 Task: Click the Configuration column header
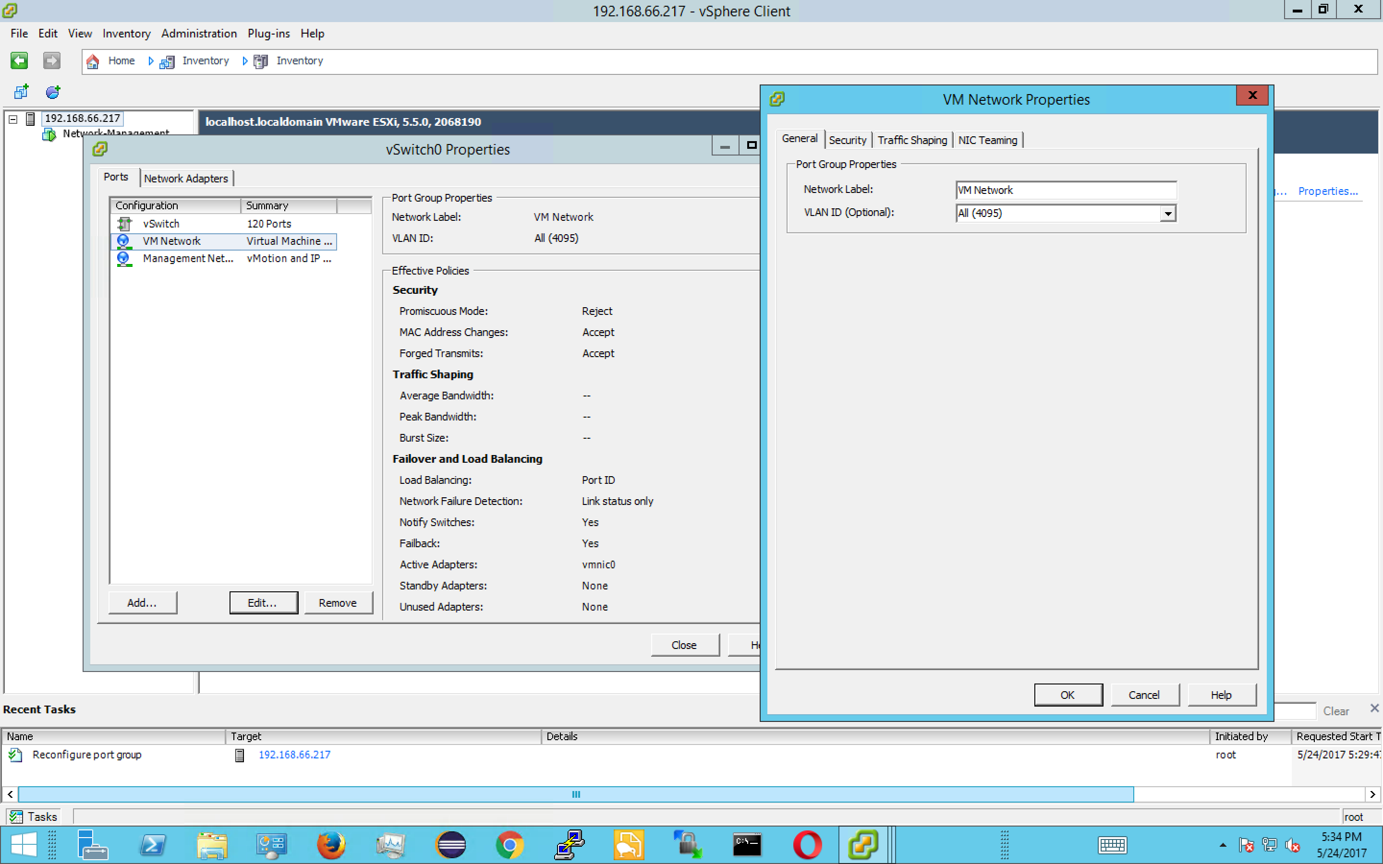pos(175,206)
